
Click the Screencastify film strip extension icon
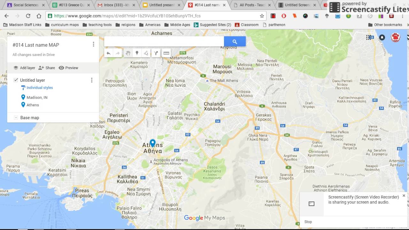point(273,16)
